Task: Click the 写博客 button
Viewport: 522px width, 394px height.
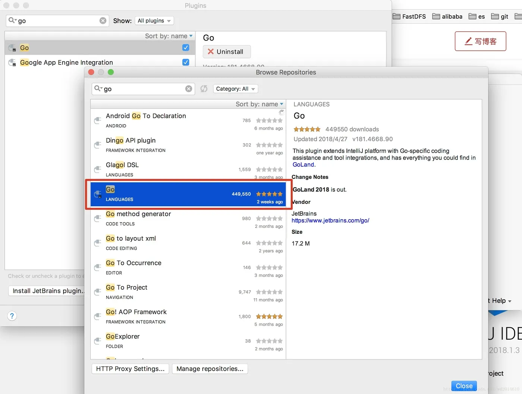Action: point(480,41)
